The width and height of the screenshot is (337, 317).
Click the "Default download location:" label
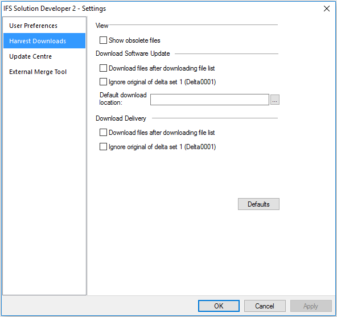[x=123, y=98]
